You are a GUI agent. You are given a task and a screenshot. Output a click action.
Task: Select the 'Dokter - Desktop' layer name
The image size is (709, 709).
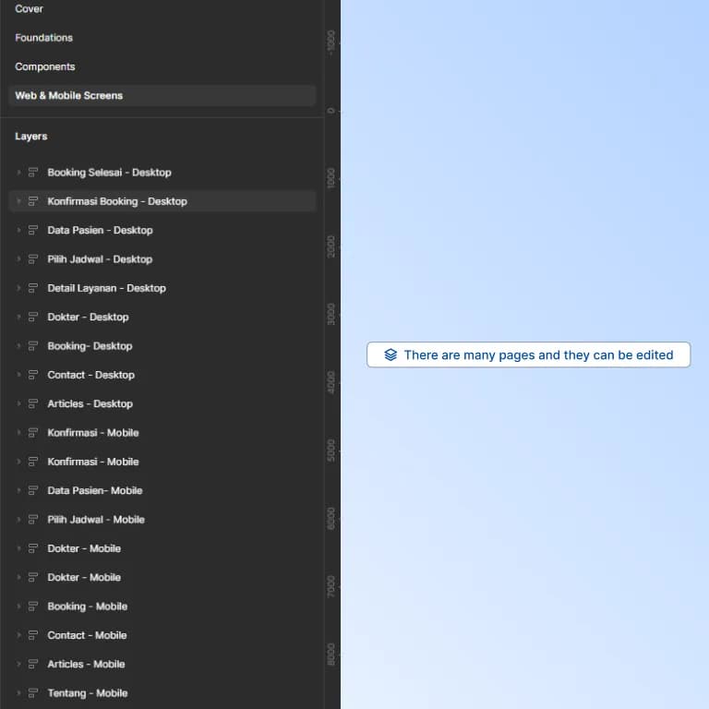pyautogui.click(x=89, y=317)
